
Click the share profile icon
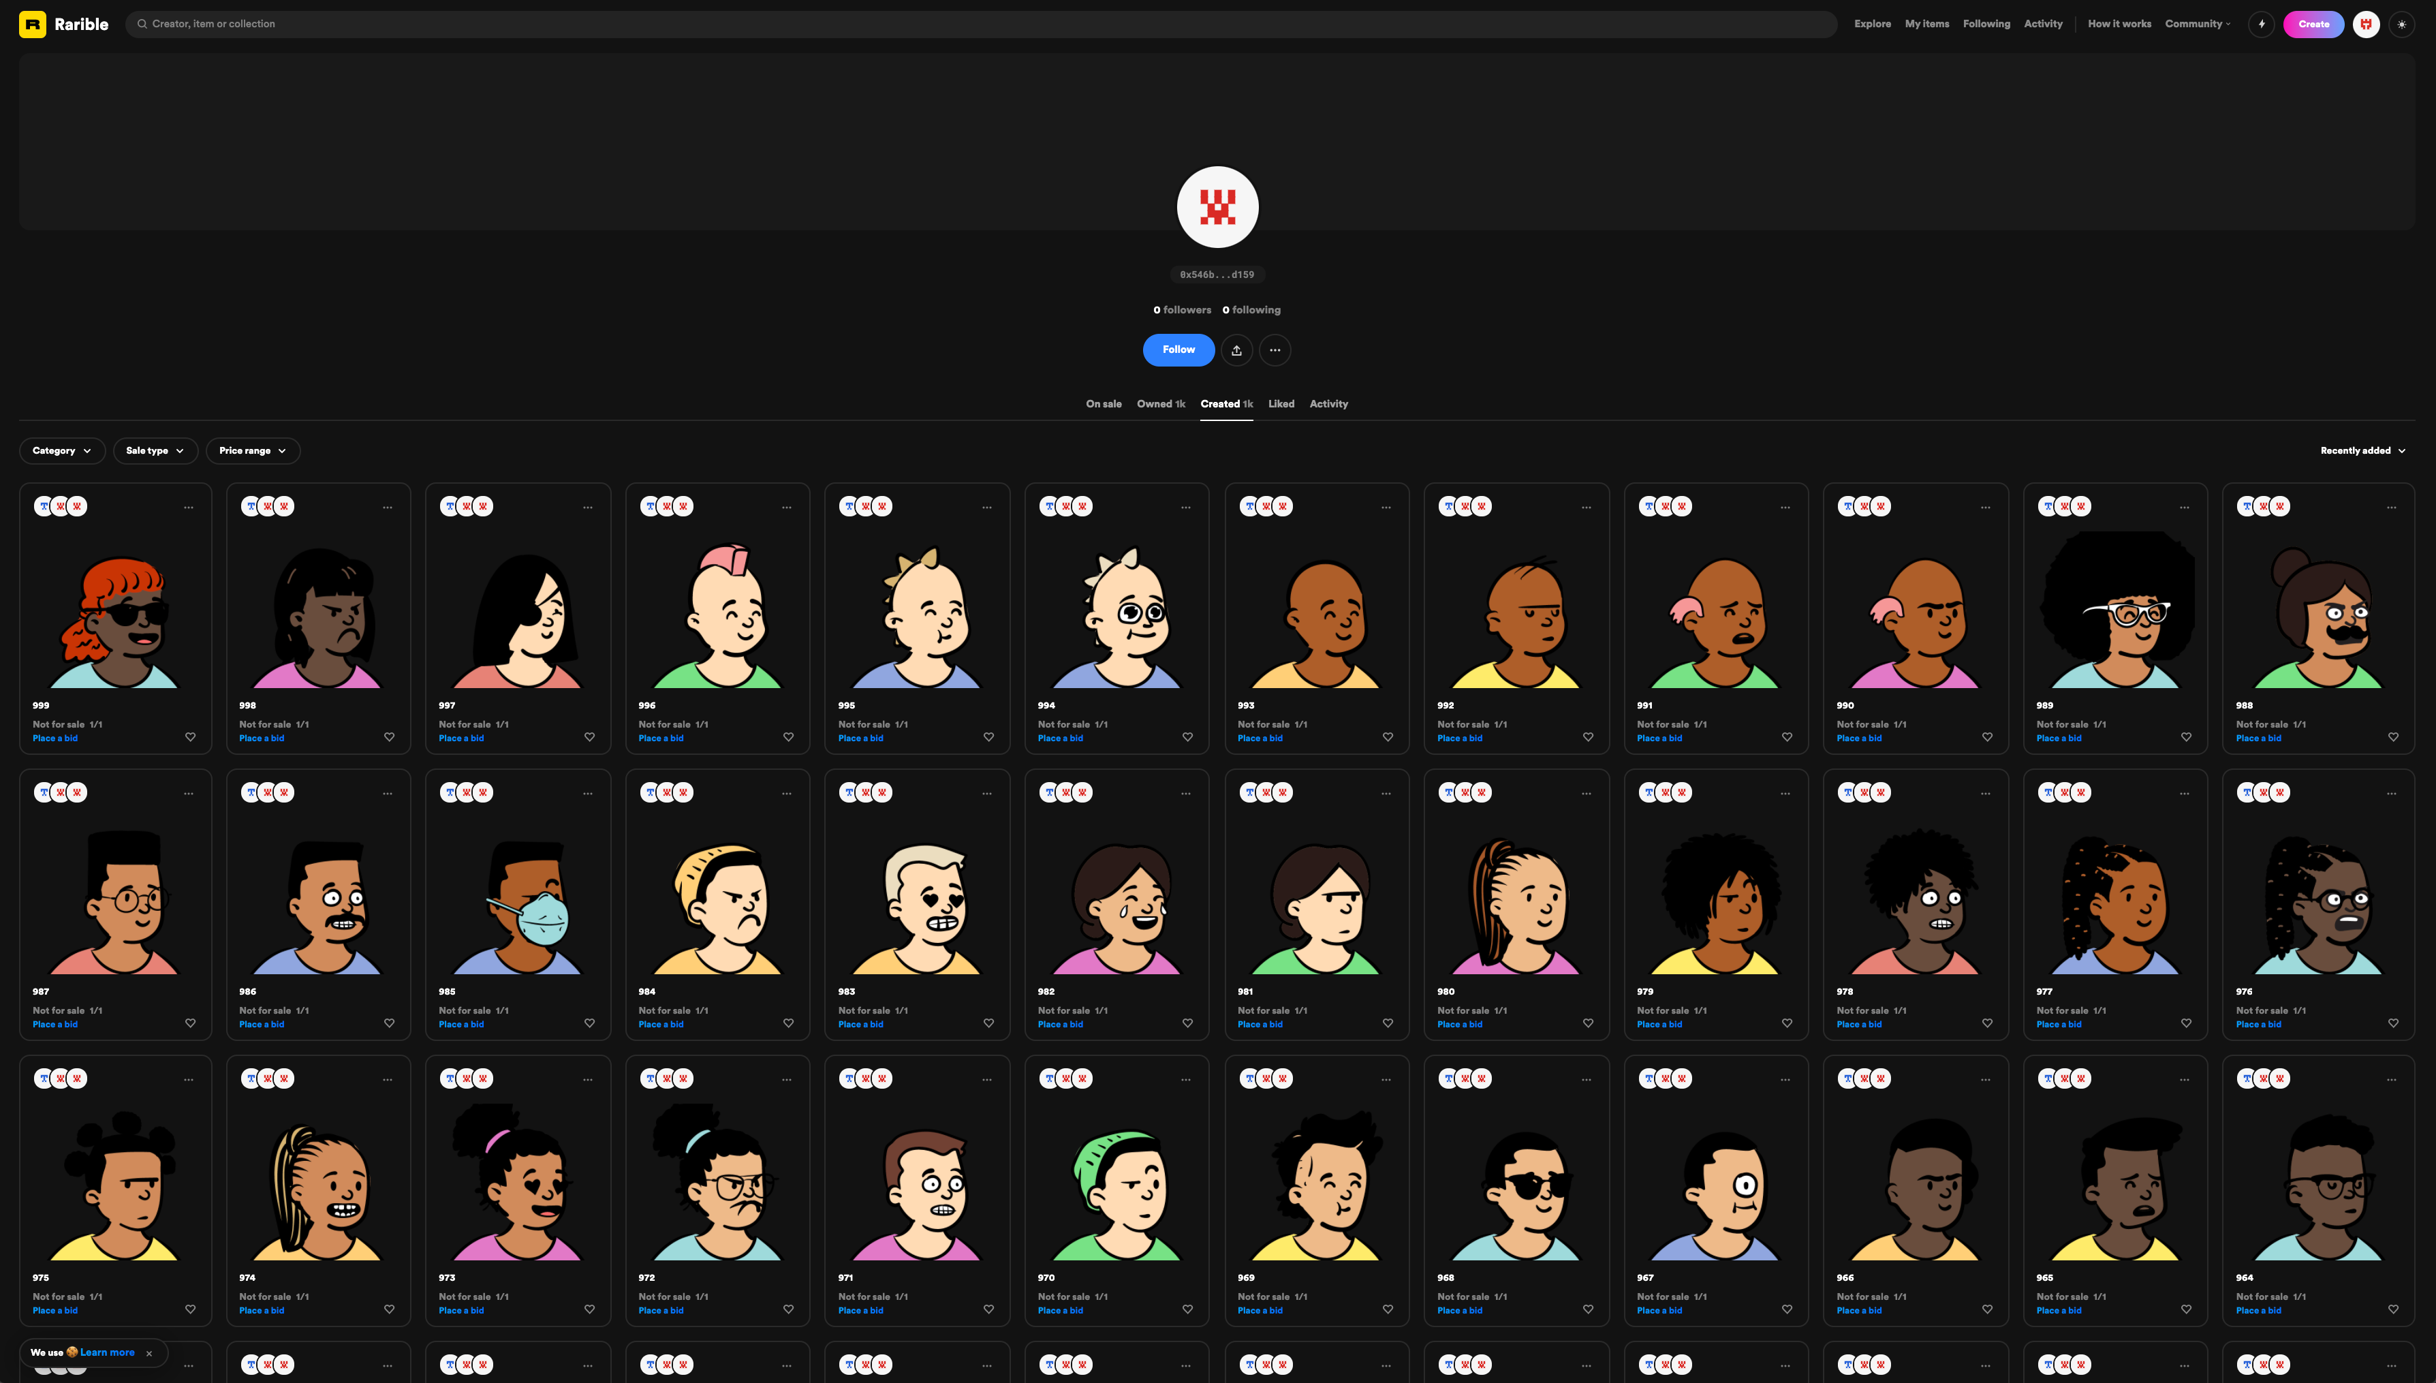click(x=1236, y=349)
